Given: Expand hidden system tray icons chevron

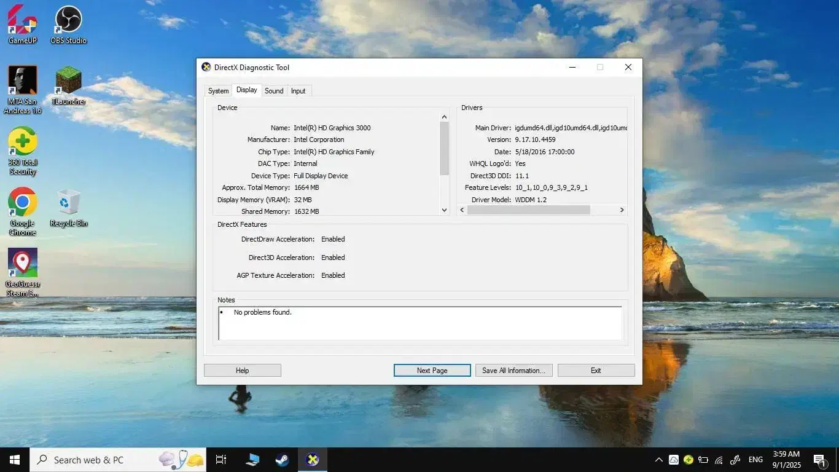Looking at the screenshot, I should pyautogui.click(x=658, y=460).
